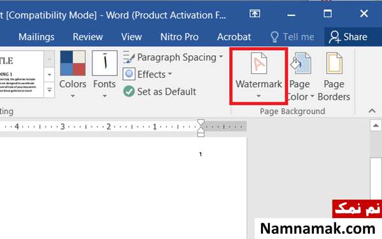
Task: Expand the style gallery More button
Action: (x=49, y=90)
